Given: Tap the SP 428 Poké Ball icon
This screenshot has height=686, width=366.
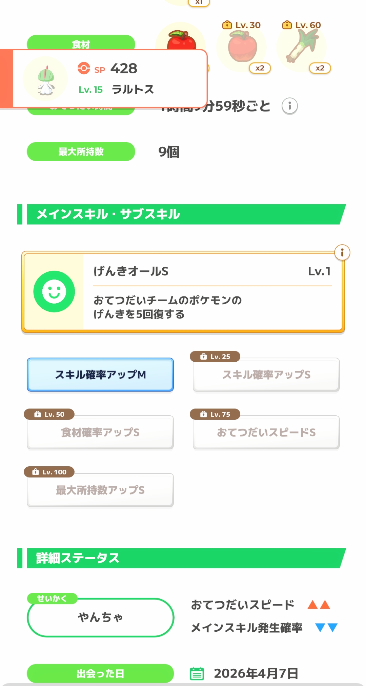Looking at the screenshot, I should click(x=84, y=68).
